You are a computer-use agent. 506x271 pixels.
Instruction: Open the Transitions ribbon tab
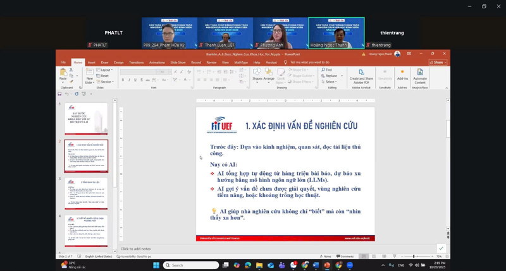point(136,63)
